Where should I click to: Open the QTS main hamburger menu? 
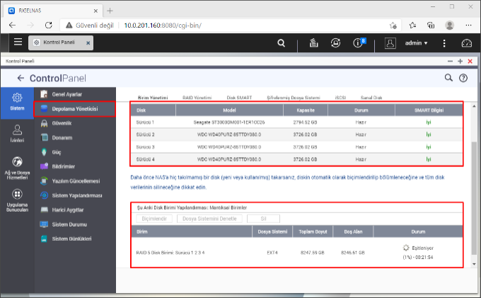click(x=18, y=42)
